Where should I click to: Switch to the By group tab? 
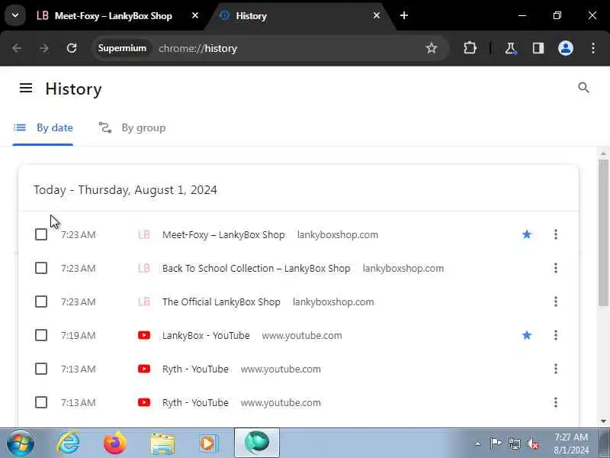(132, 127)
